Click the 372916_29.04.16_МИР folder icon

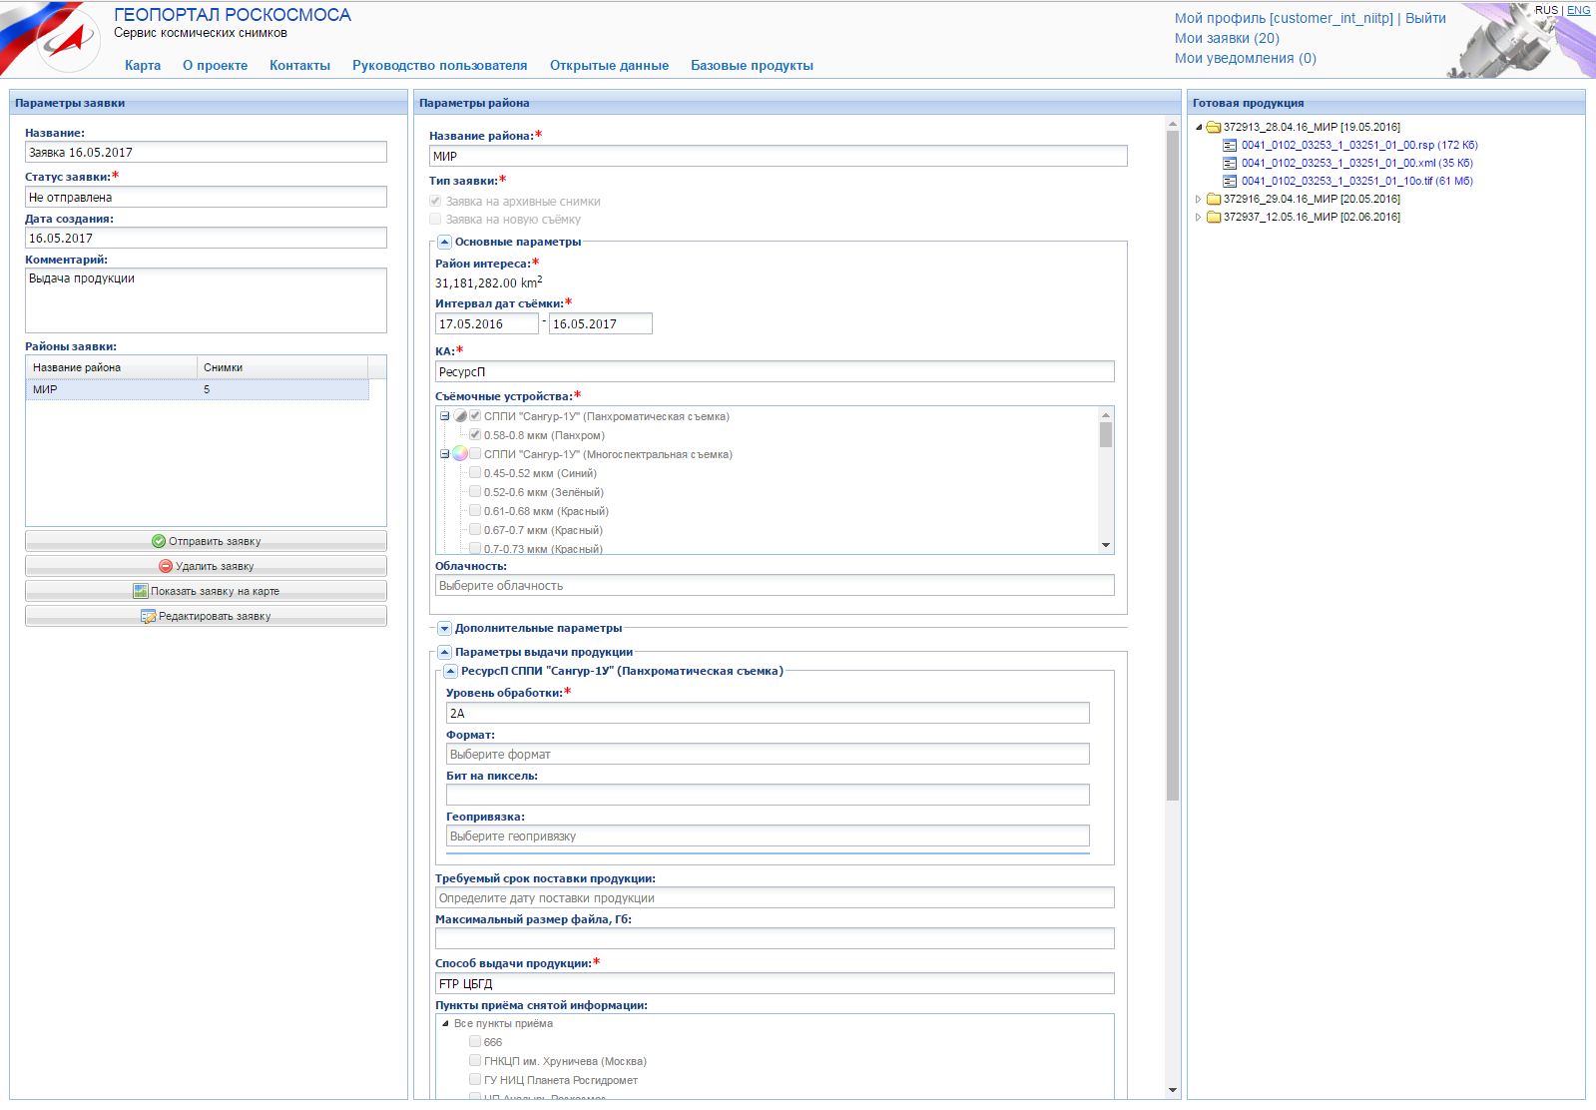click(1214, 200)
